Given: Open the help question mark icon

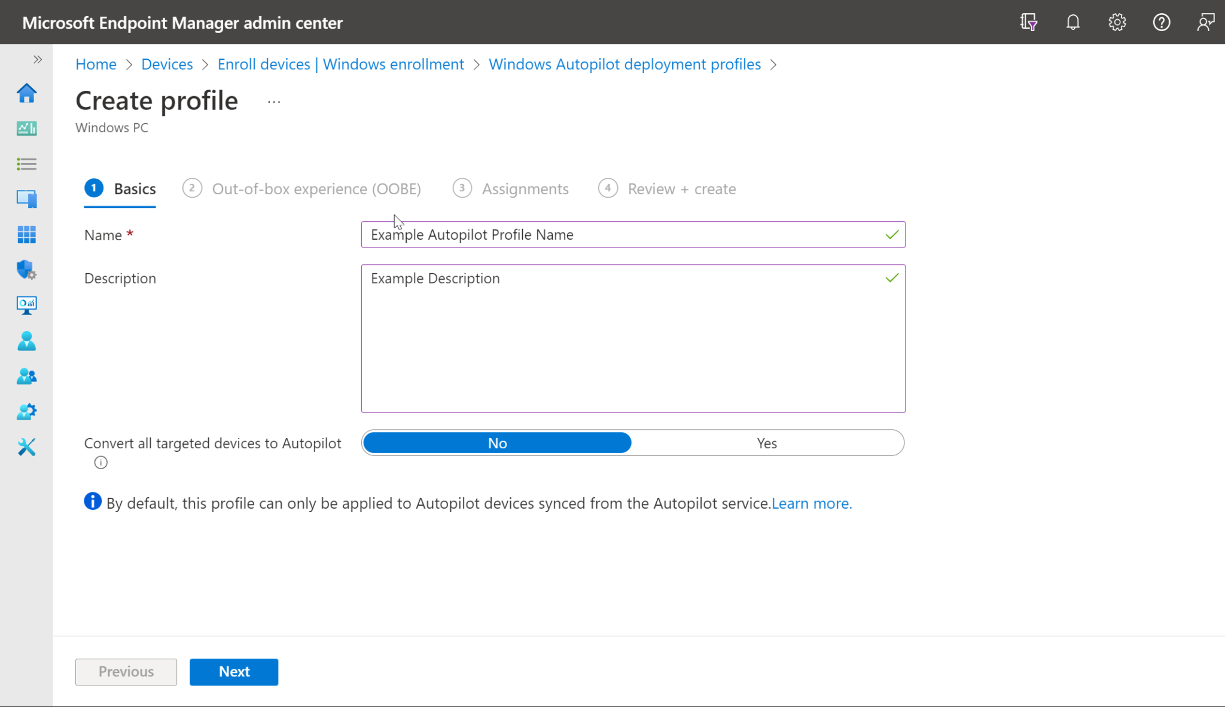Looking at the screenshot, I should coord(1161,22).
